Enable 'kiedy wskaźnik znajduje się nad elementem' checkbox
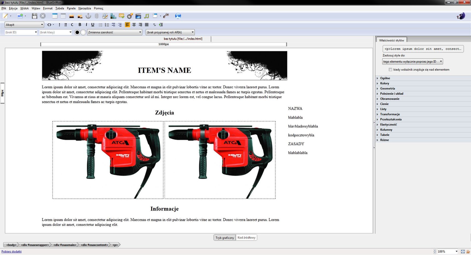This screenshot has width=471, height=255. [390, 69]
